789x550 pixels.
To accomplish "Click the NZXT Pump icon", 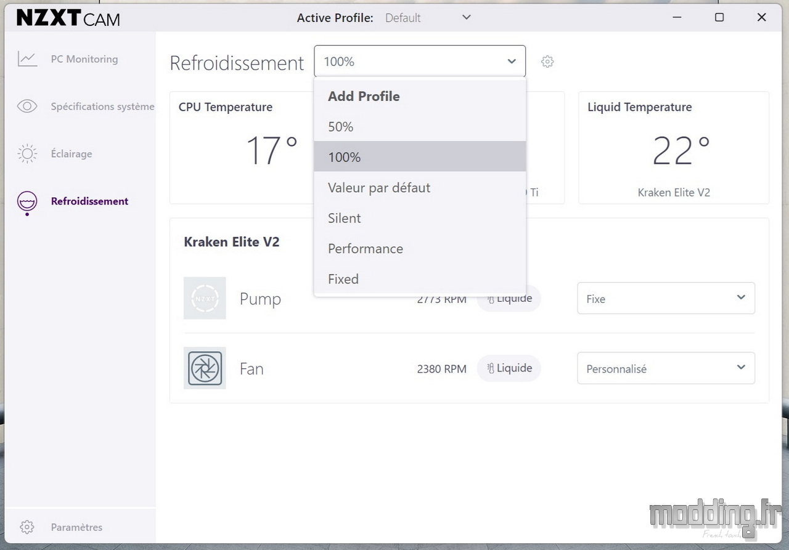I will click(x=205, y=298).
